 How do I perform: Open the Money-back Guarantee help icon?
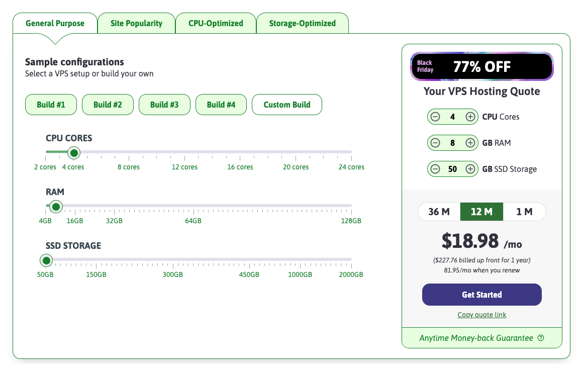click(x=540, y=338)
